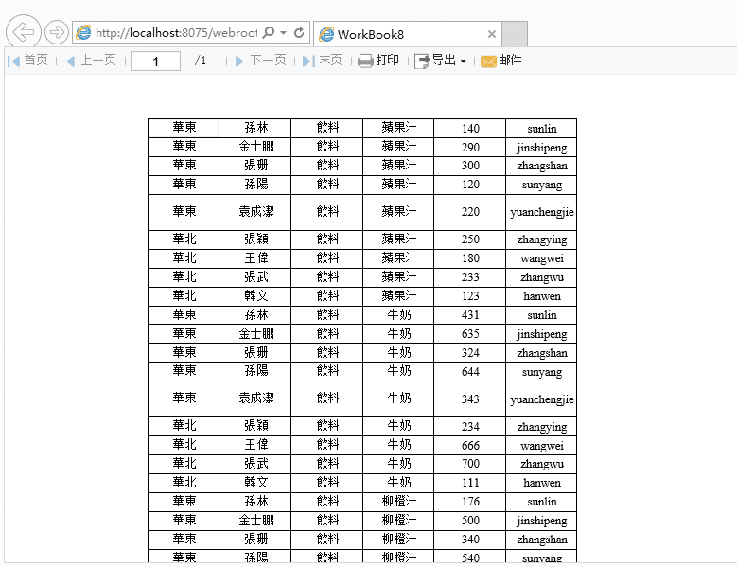
Task: Select cell with value 233
Action: (x=470, y=277)
